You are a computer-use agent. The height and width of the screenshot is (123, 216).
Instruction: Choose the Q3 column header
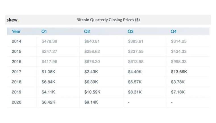130,31
